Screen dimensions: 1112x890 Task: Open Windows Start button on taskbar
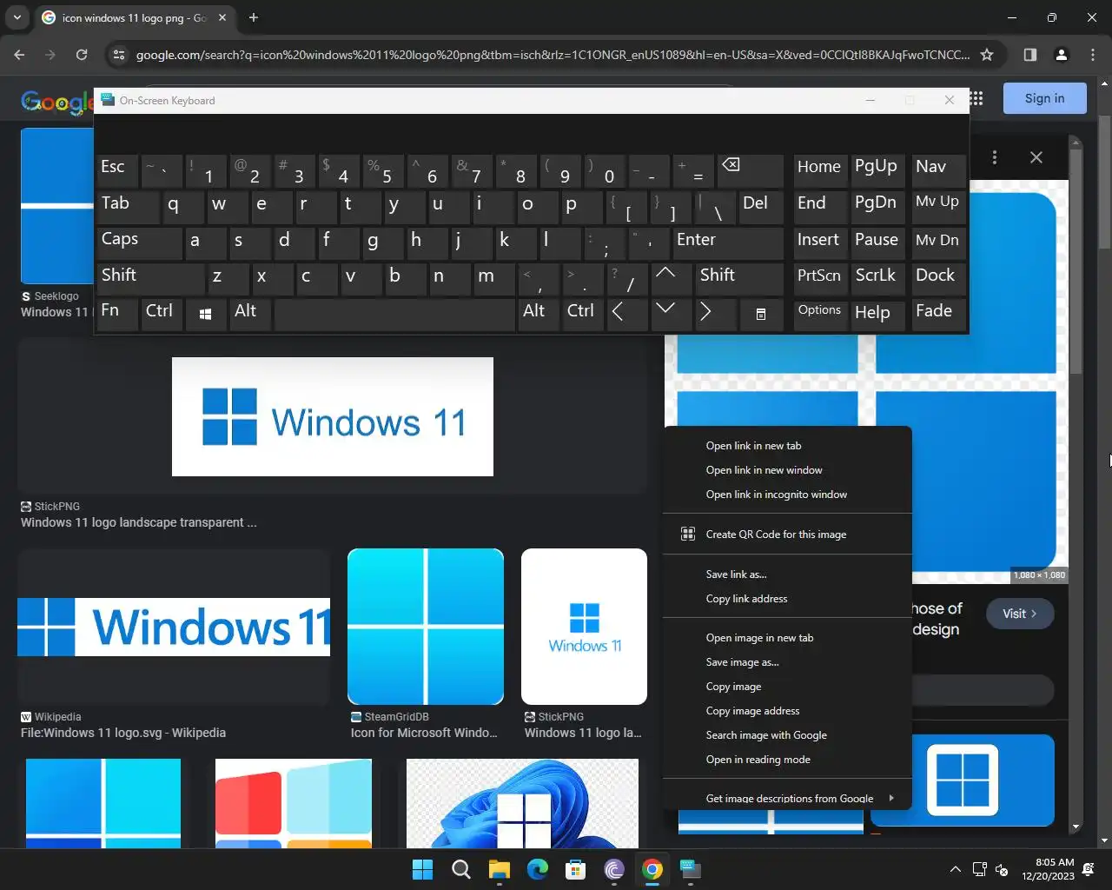pos(423,869)
